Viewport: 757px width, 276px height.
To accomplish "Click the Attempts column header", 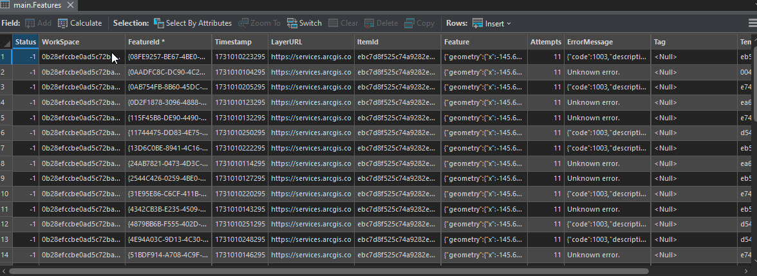I will (x=546, y=42).
